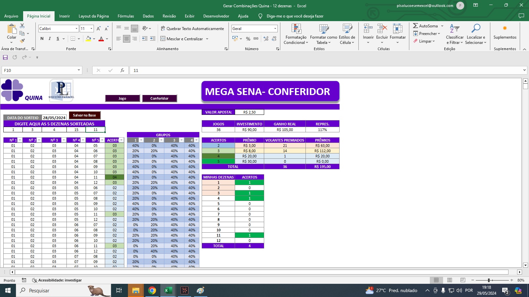Click the percent style icon
The width and height of the screenshot is (529, 297).
248,39
